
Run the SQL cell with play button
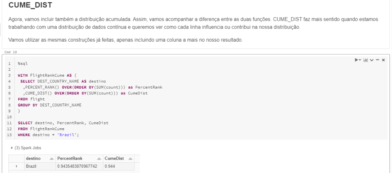pyautogui.click(x=356, y=60)
